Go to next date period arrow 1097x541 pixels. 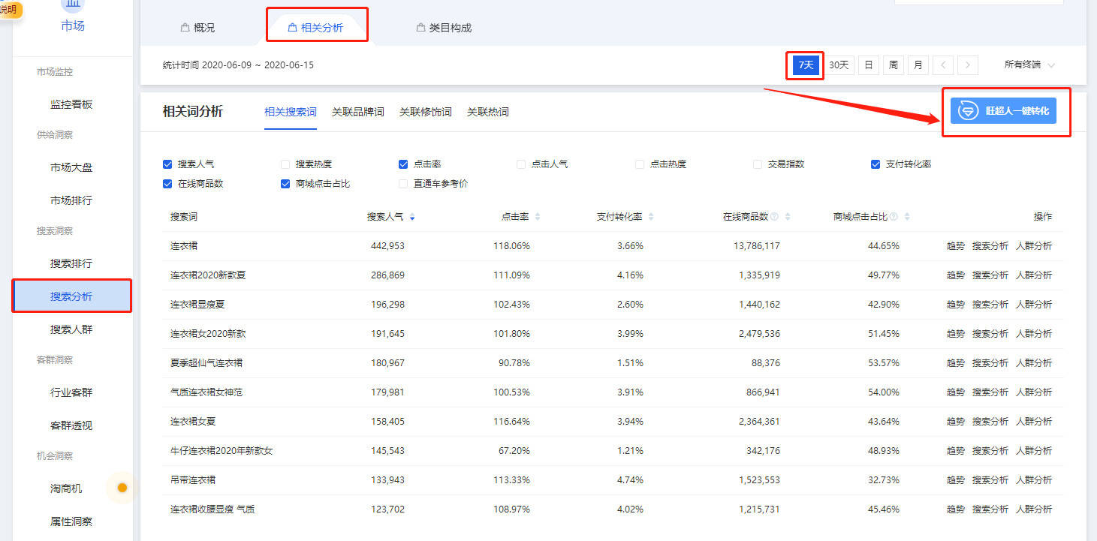tap(968, 65)
